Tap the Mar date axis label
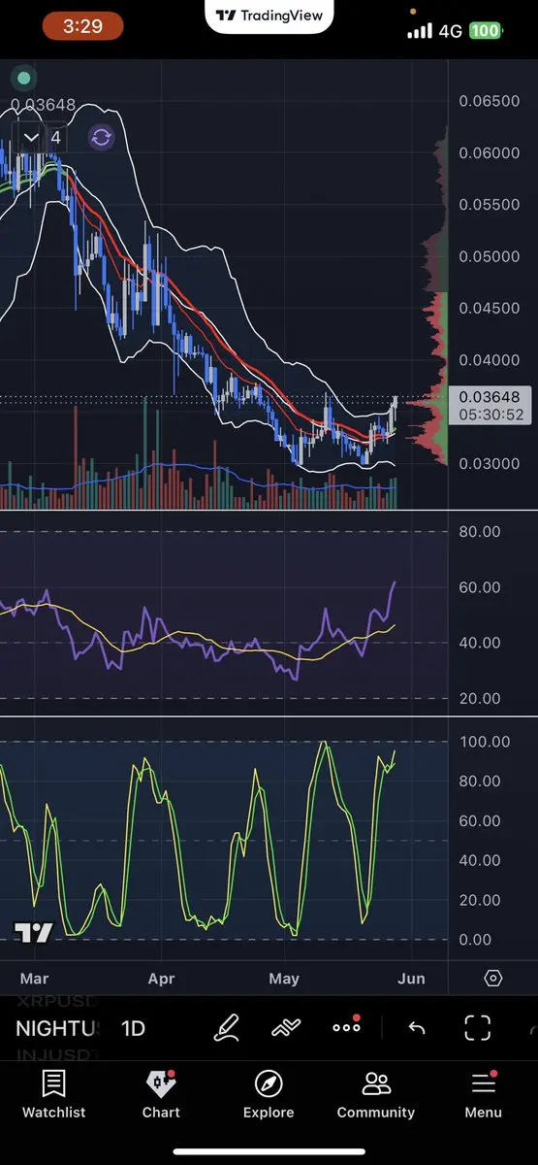 34,978
